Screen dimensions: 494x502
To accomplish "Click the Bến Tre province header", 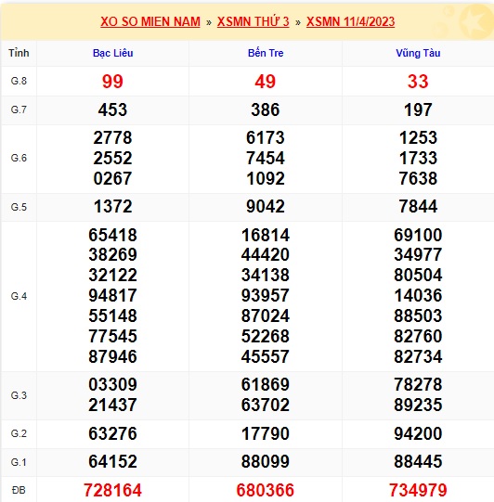I will coord(266,53).
